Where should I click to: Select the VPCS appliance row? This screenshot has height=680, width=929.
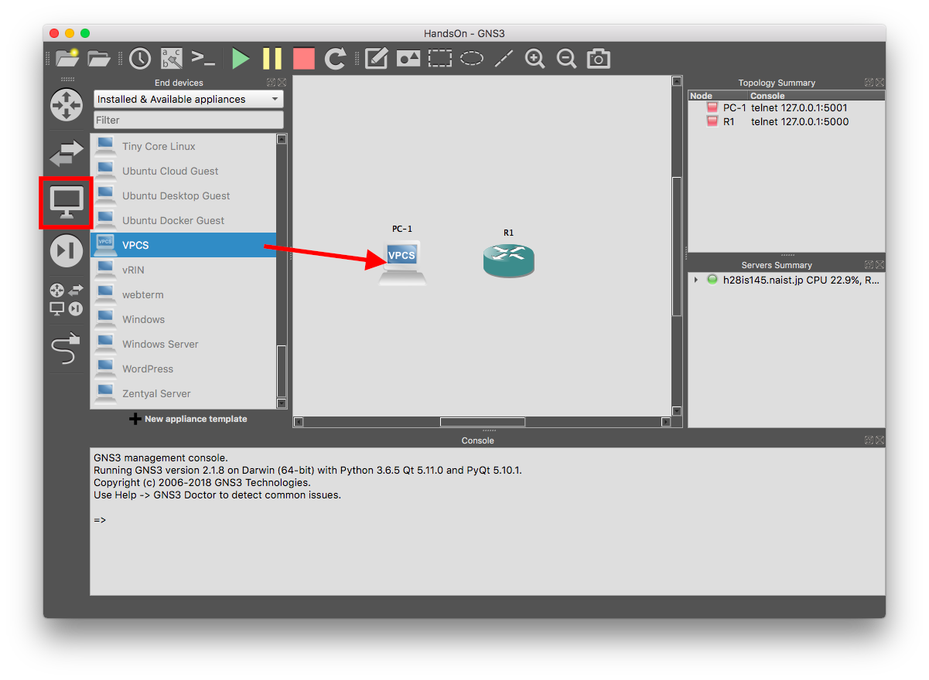(x=183, y=245)
